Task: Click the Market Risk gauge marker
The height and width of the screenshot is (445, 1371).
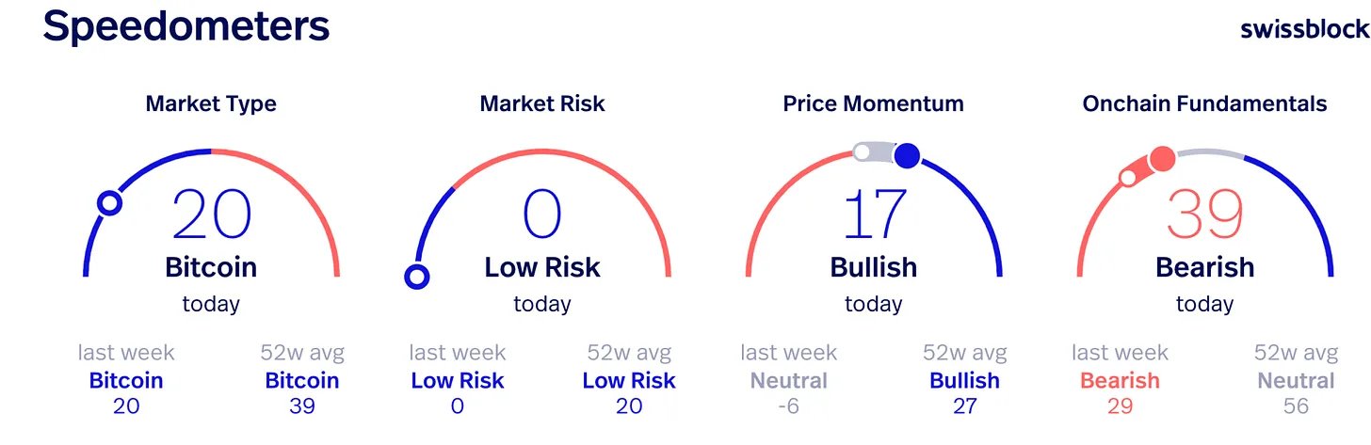Action: click(416, 277)
